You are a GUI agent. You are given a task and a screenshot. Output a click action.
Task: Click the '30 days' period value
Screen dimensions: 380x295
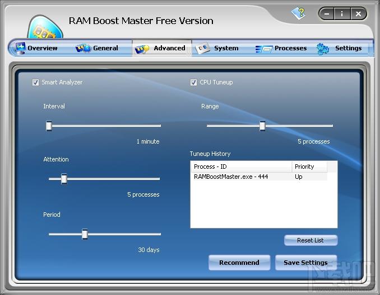click(149, 250)
